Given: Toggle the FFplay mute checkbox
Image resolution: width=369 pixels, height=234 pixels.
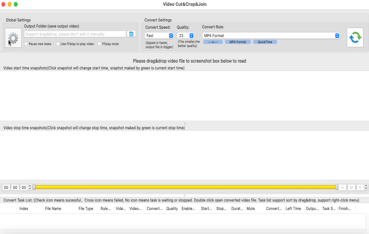Looking at the screenshot, I should click(x=99, y=44).
